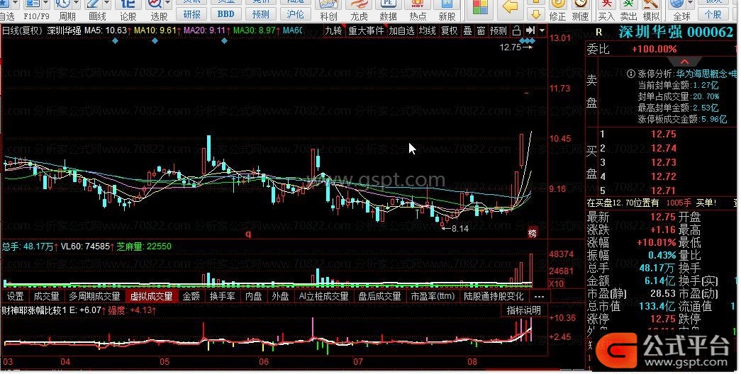Click the 卖出 sell icon
This screenshot has width=741, height=374.
click(x=629, y=4)
